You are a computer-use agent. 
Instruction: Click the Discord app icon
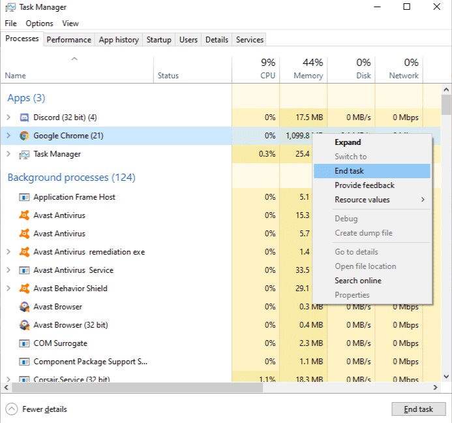coord(24,117)
